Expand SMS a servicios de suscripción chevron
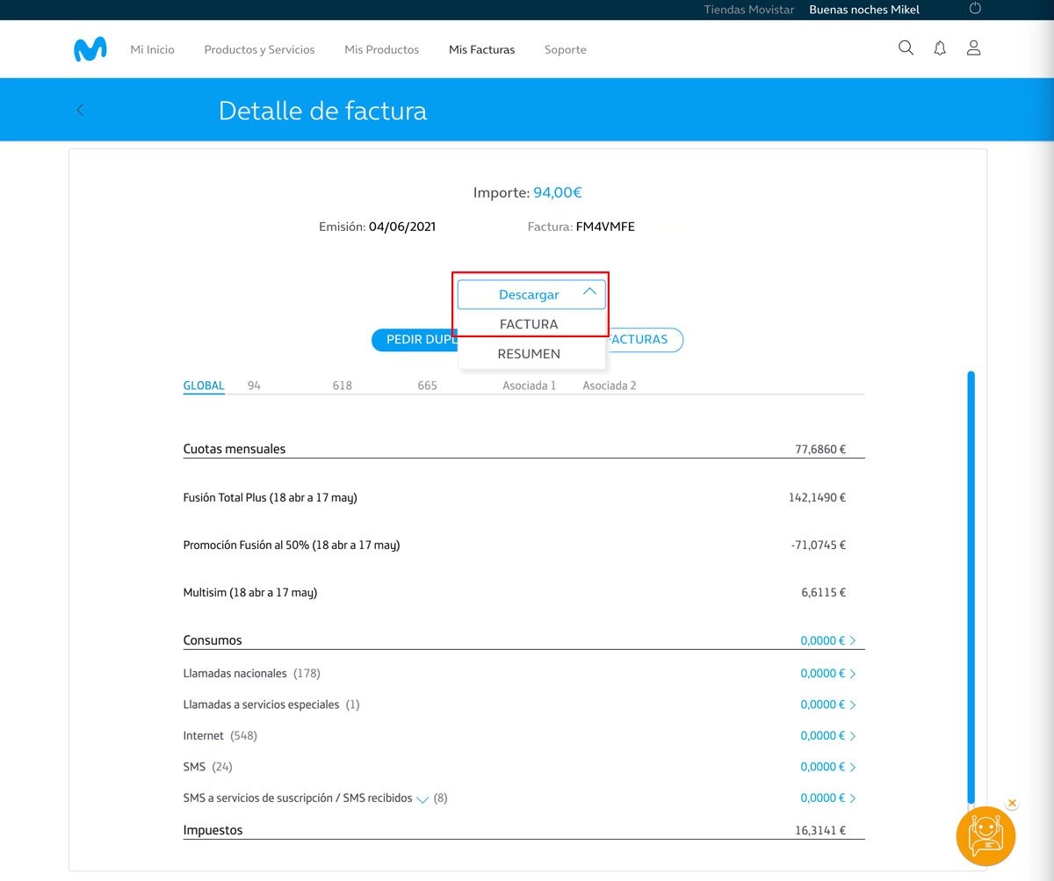1054x881 pixels. coord(422,799)
